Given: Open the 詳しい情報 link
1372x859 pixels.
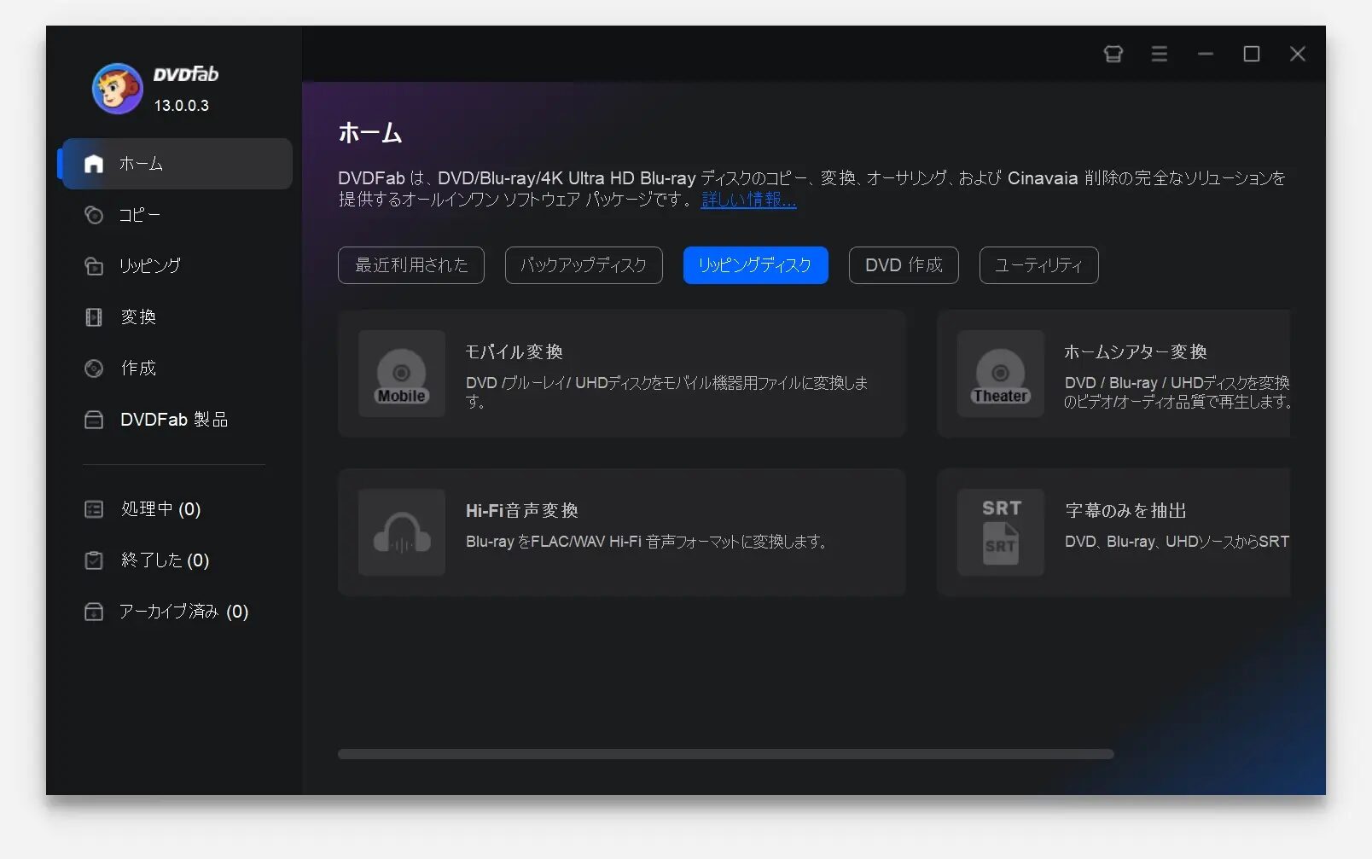Looking at the screenshot, I should (748, 200).
